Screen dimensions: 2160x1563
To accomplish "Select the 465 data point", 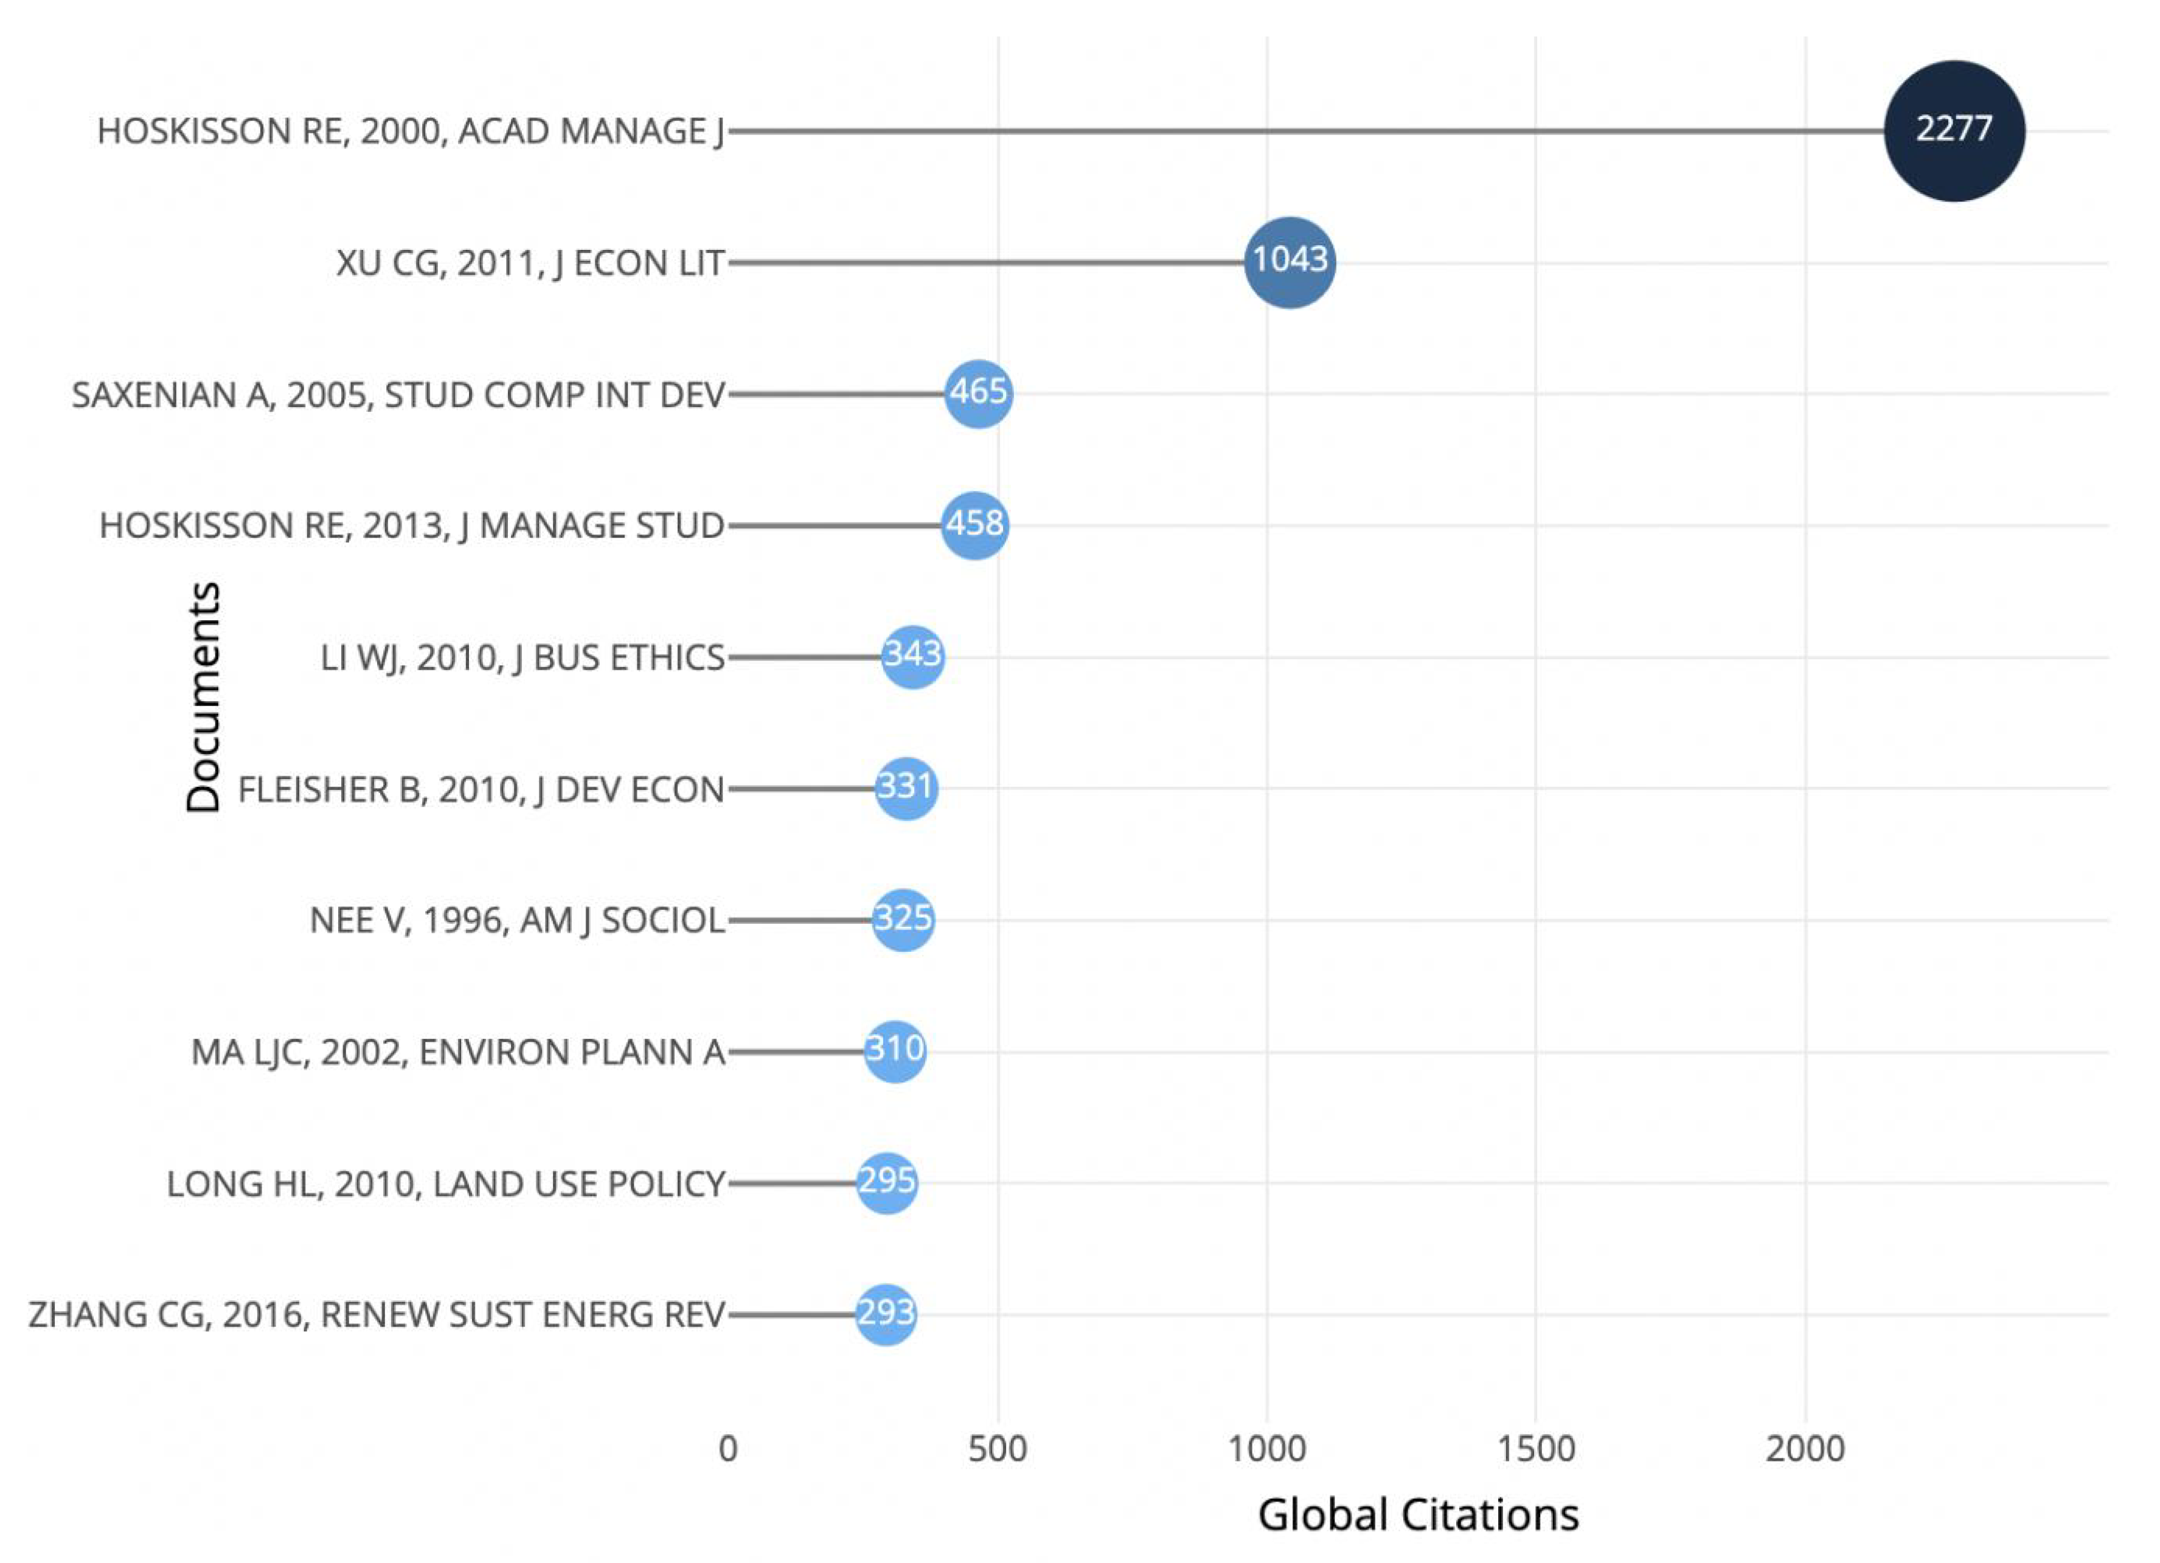I will 978,393.
